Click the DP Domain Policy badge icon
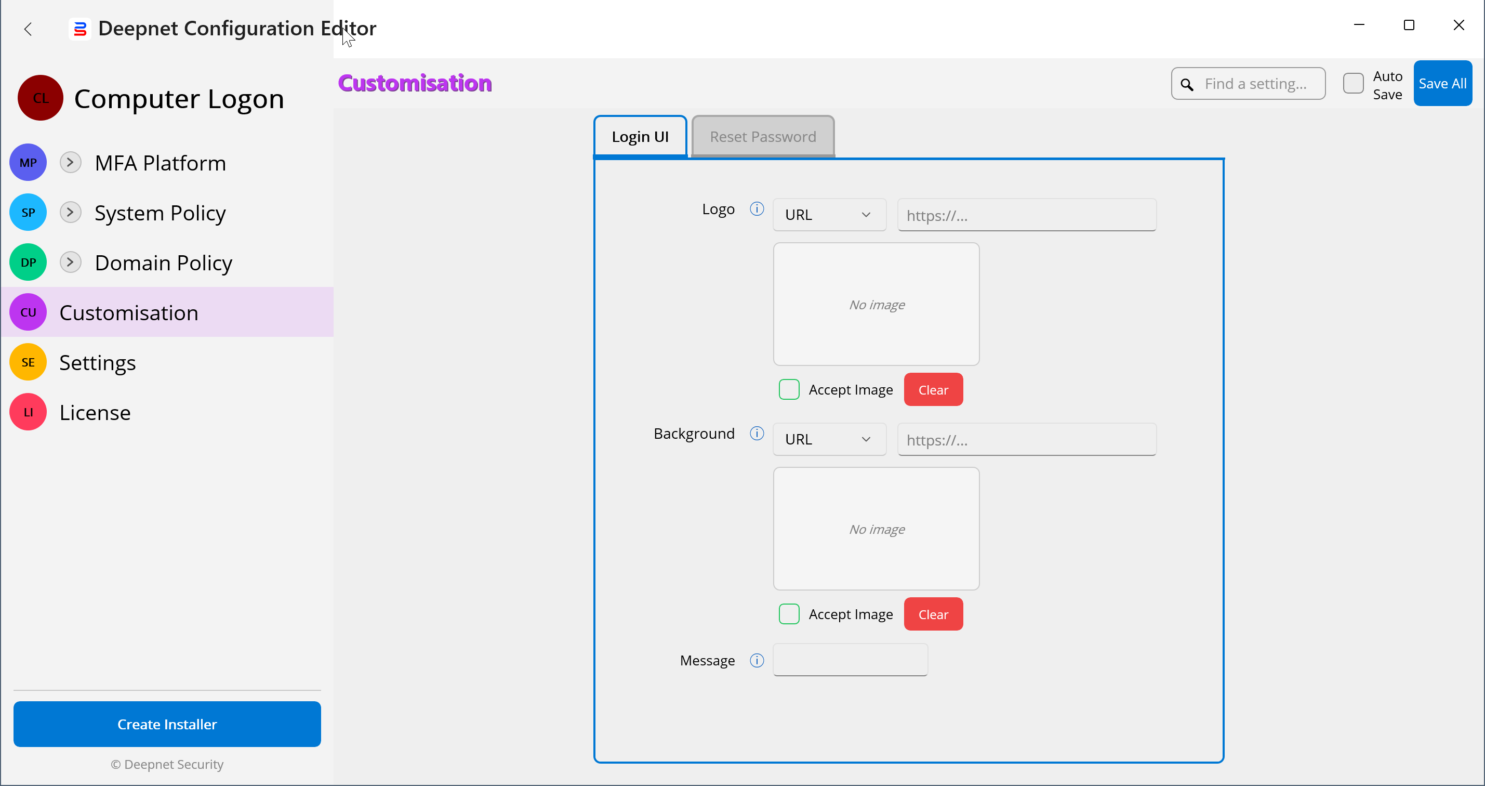 (x=28, y=263)
